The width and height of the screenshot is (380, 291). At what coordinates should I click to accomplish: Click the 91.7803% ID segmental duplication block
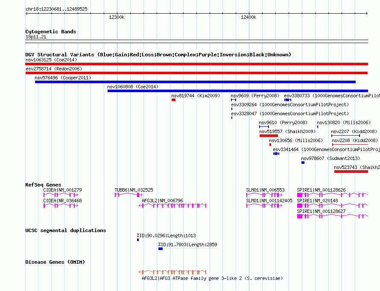tap(161, 249)
